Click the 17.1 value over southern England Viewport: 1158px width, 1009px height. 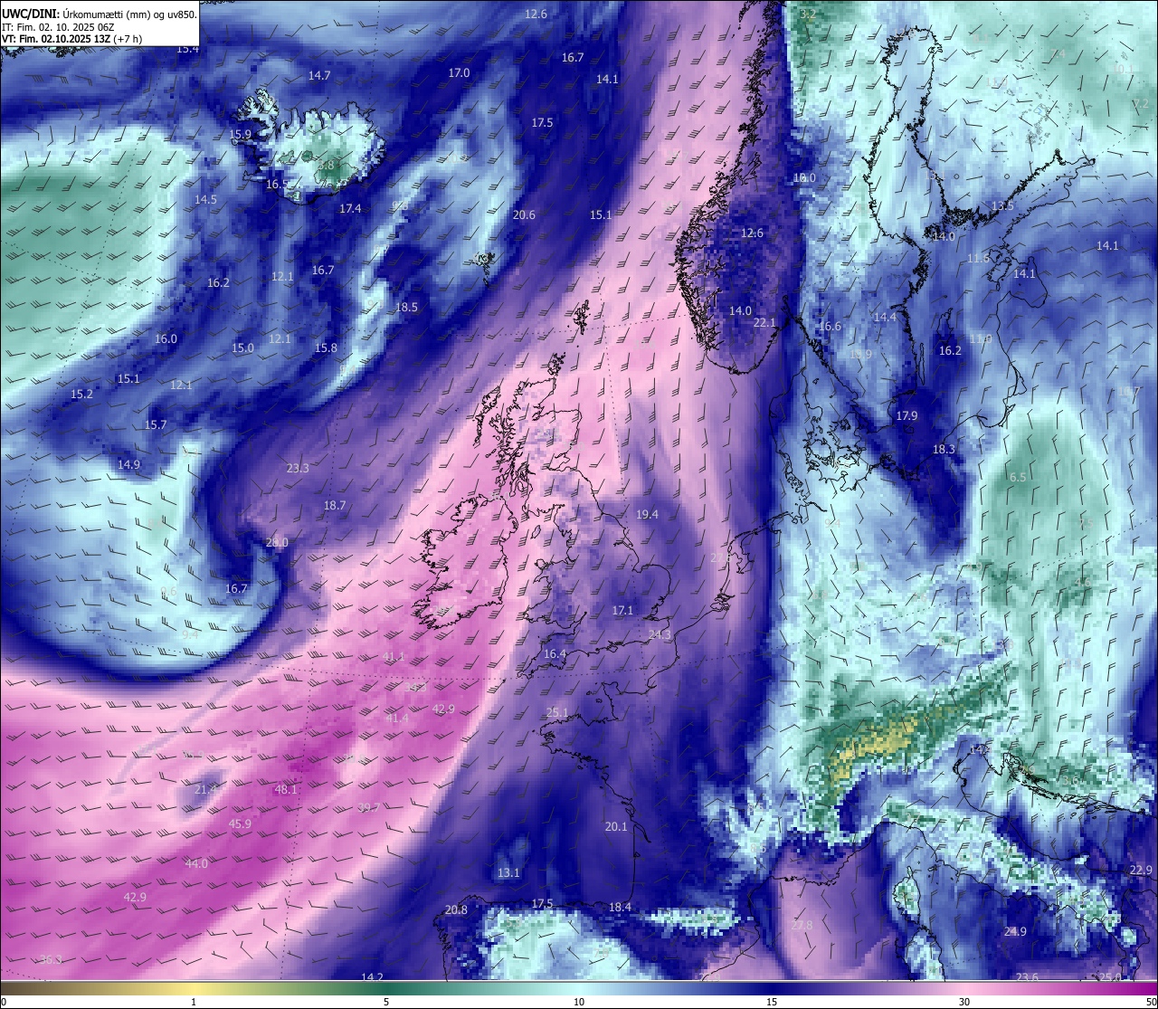(622, 610)
